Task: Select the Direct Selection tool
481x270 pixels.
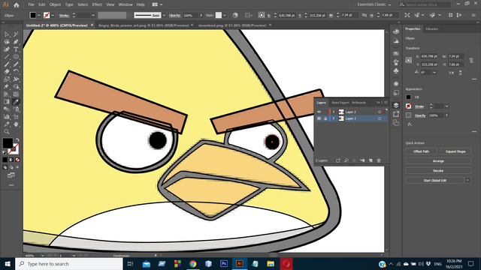Action: [7, 34]
